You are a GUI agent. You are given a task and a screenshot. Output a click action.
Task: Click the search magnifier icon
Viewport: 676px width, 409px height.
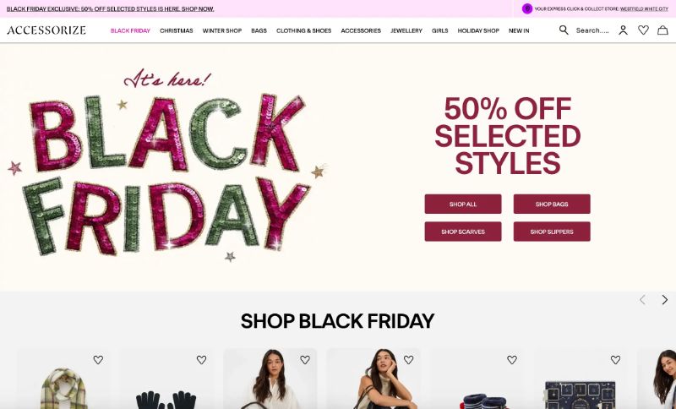click(x=564, y=30)
